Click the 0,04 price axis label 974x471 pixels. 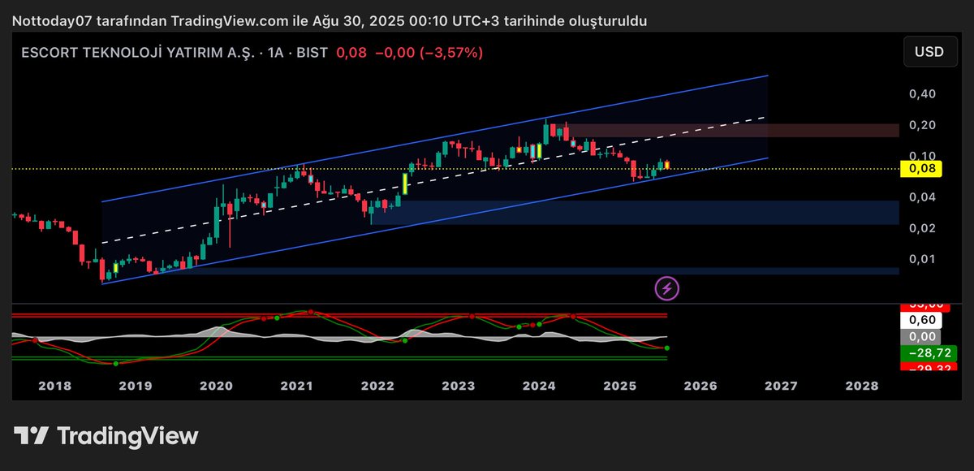[924, 197]
